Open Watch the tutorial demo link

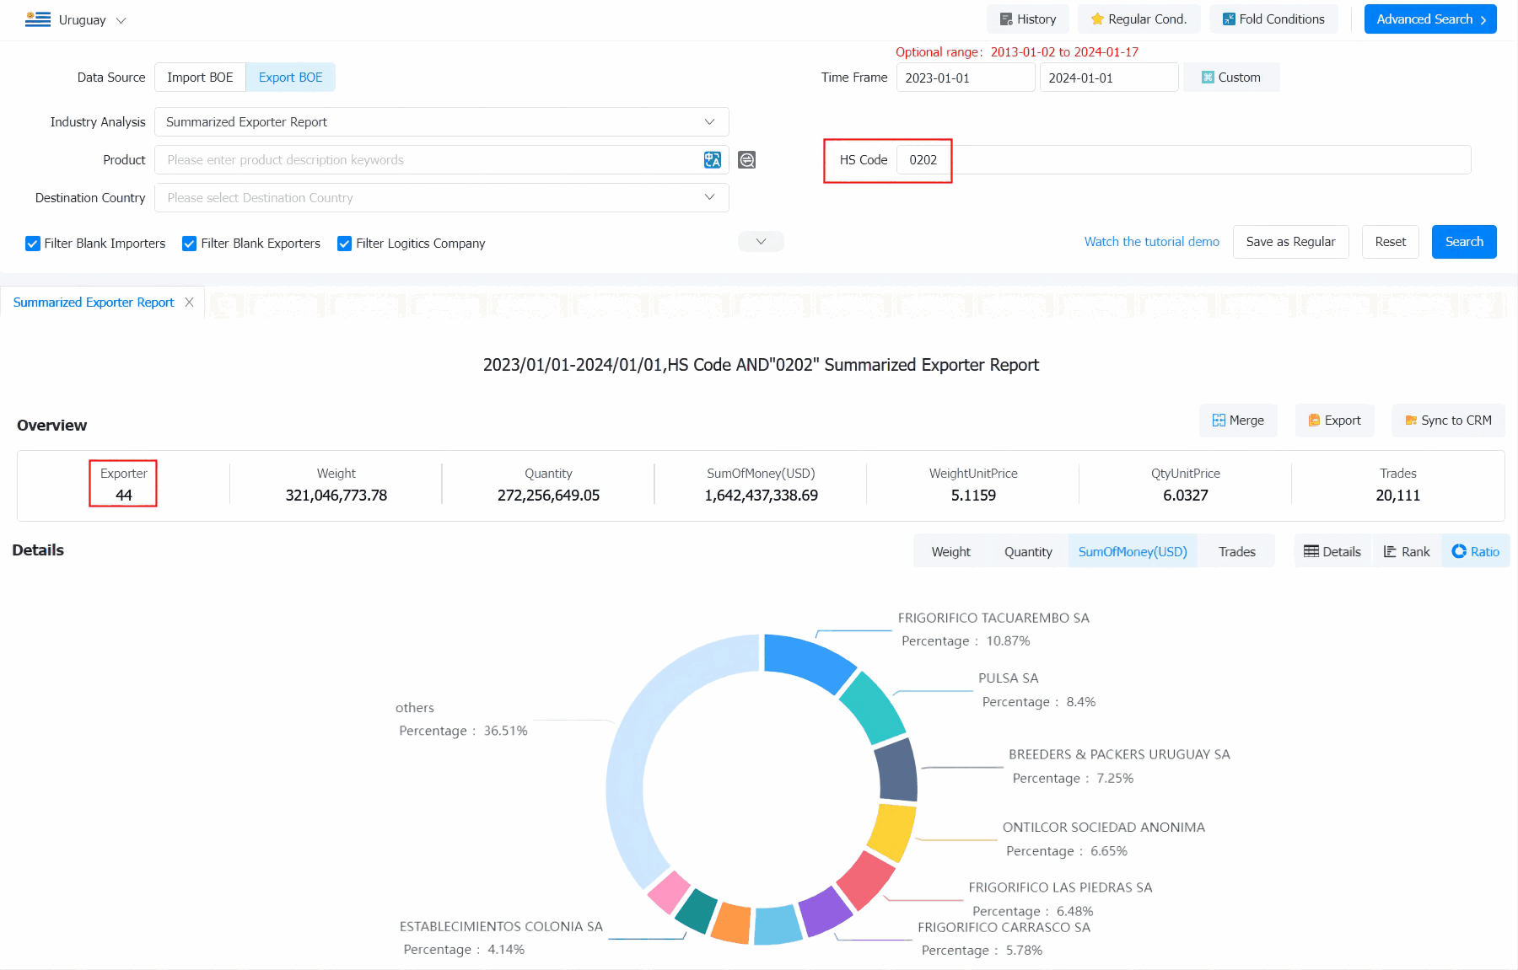tap(1151, 242)
